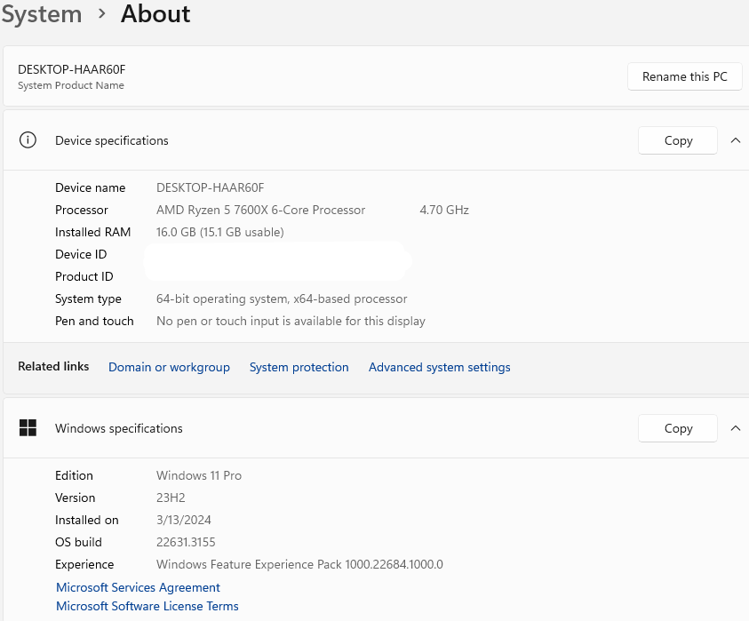
Task: Click the 4.70 GHz processor speed
Action: pyautogui.click(x=444, y=210)
